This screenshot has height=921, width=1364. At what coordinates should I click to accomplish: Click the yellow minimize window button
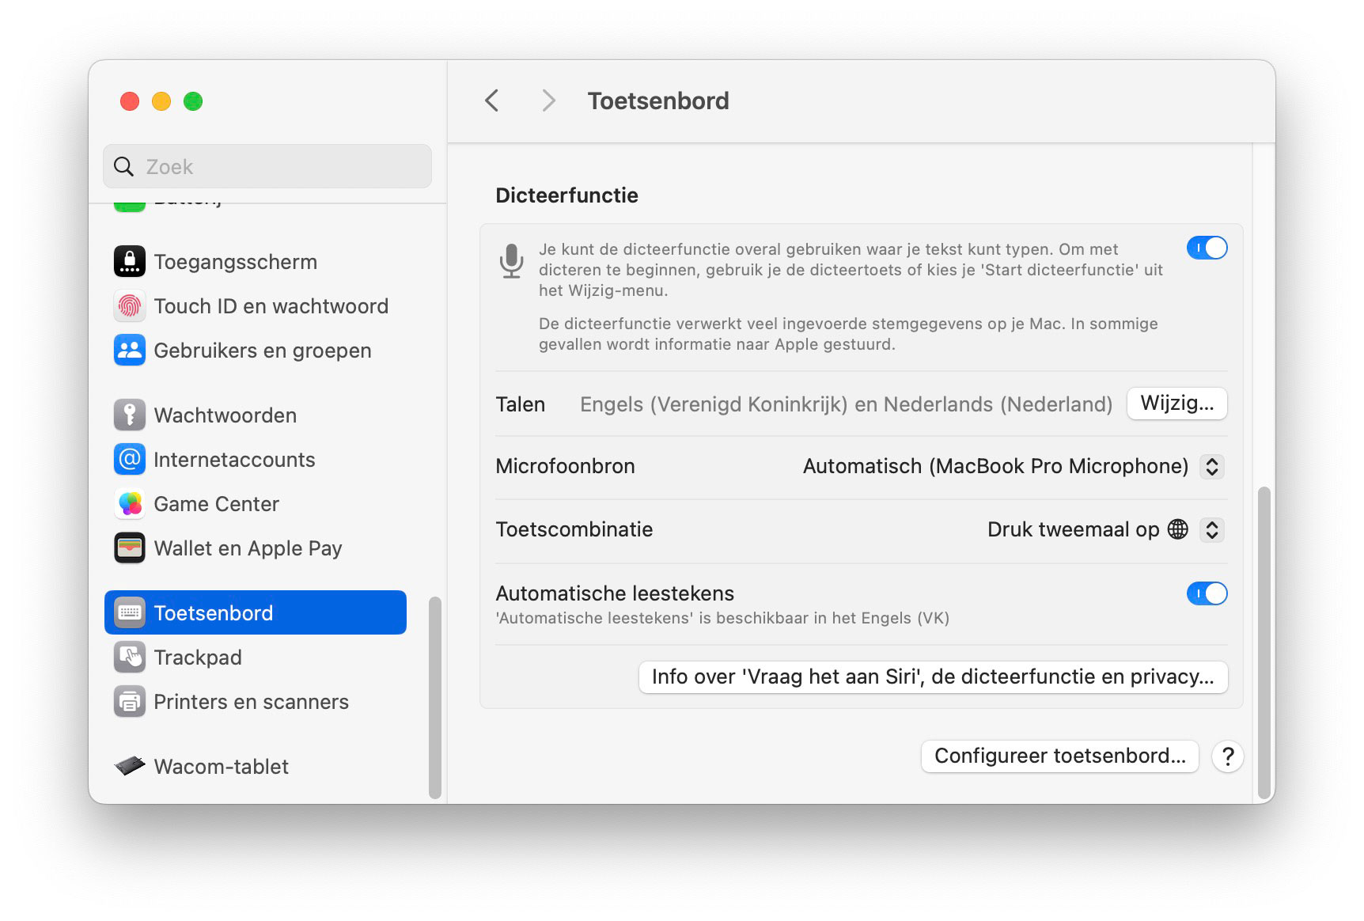pos(161,101)
